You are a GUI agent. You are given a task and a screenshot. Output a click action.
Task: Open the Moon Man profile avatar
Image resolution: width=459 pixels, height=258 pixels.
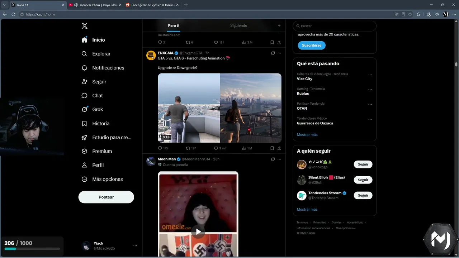point(151,161)
